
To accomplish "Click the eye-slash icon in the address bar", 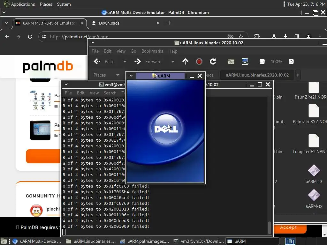I will point(230,37).
